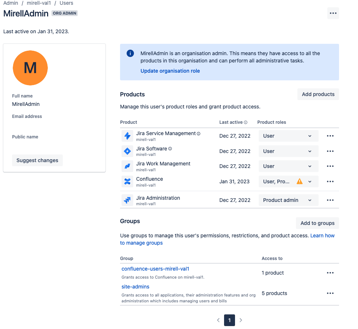Viewport: 358px width, 329px height.
Task: Select page 1 in pagination
Action: point(230,320)
